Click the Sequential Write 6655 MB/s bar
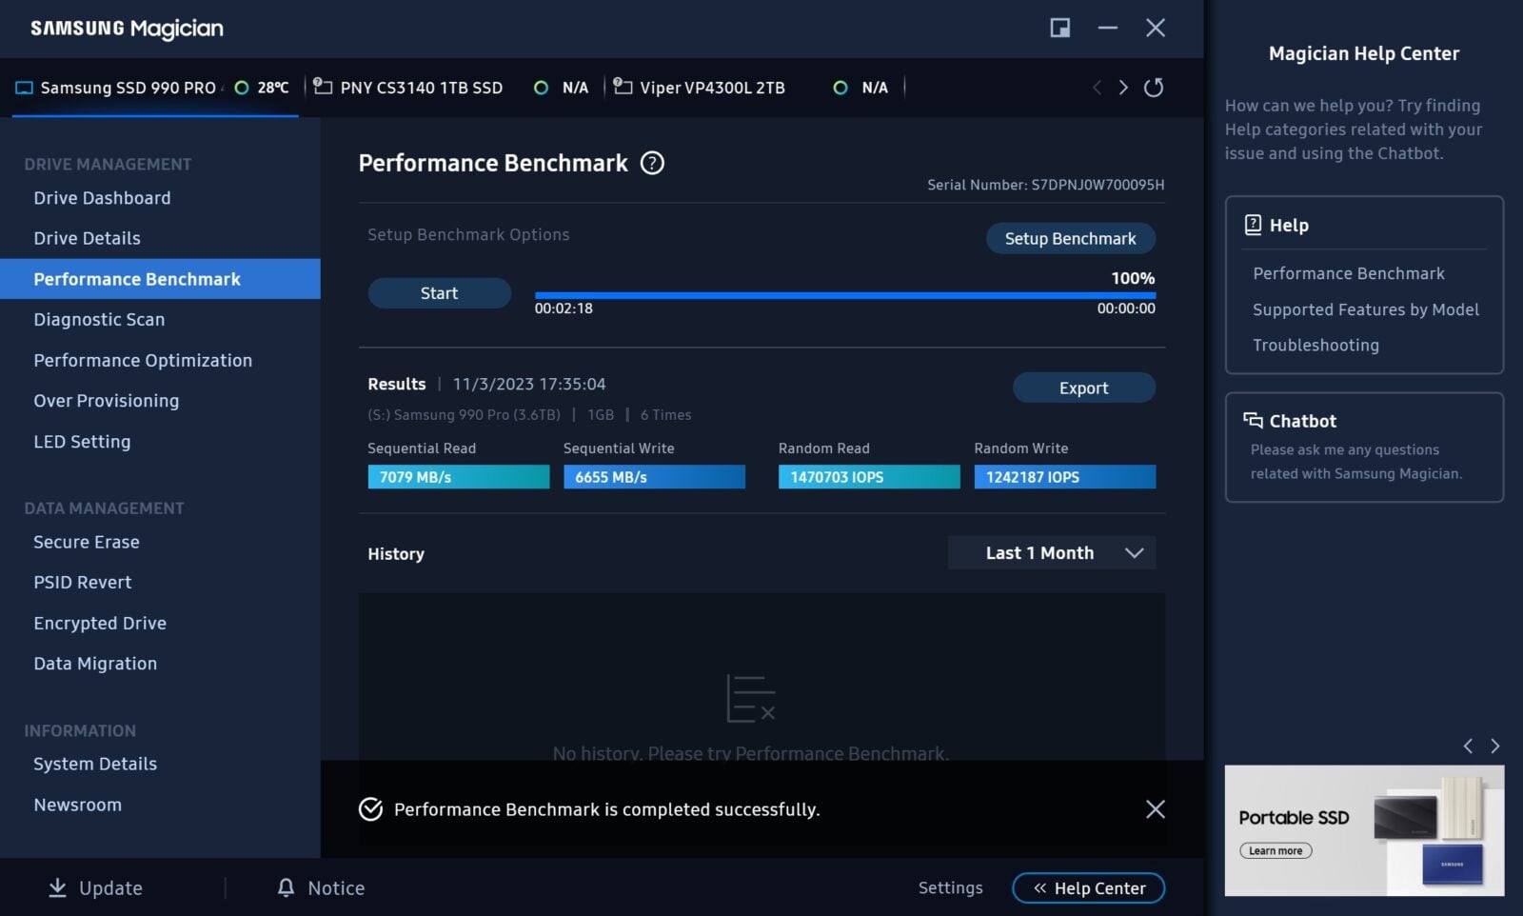 point(654,477)
